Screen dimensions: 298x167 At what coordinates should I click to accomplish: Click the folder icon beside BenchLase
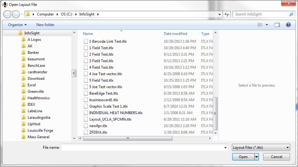pyautogui.click(x=23, y=65)
